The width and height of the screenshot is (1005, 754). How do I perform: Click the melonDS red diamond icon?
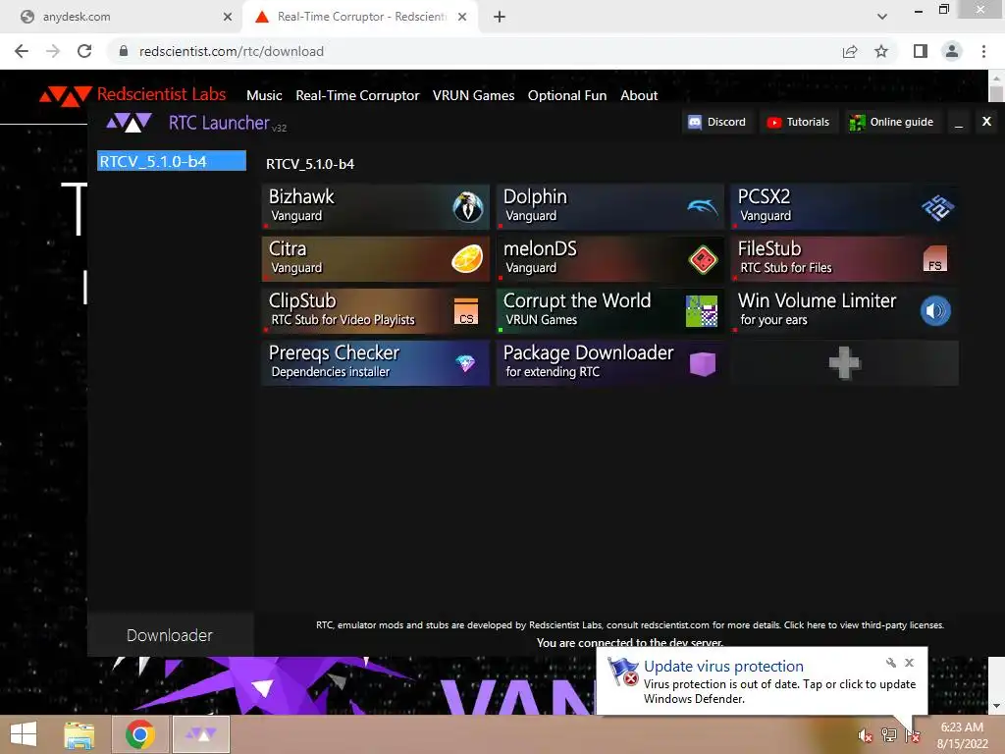(x=703, y=259)
